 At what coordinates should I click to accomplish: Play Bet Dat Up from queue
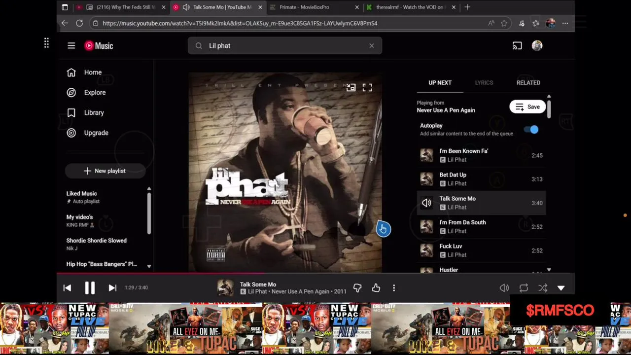[x=481, y=179]
